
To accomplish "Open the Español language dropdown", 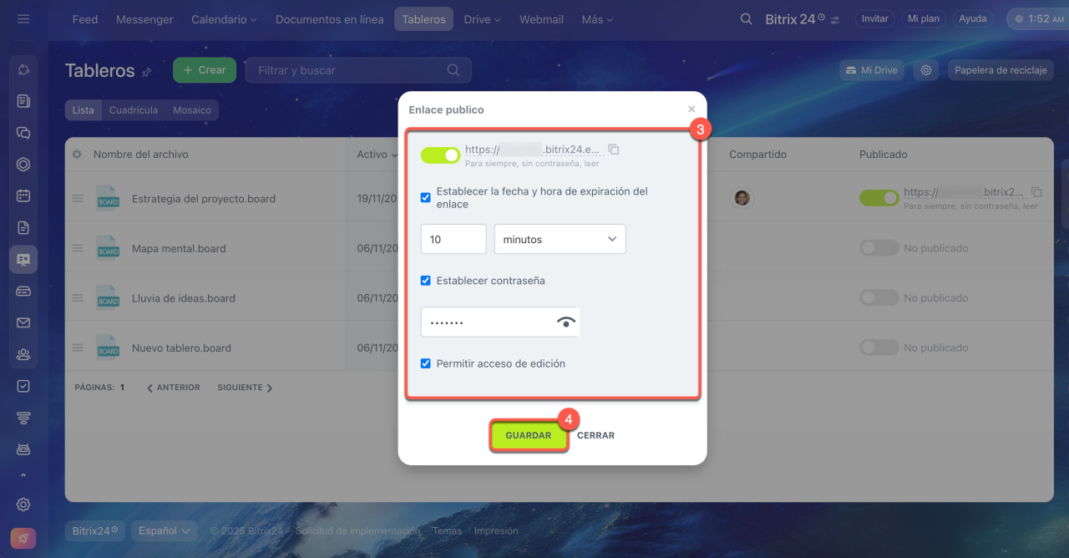I will coord(164,530).
